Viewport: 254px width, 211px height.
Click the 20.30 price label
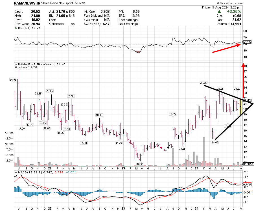(x=64, y=105)
